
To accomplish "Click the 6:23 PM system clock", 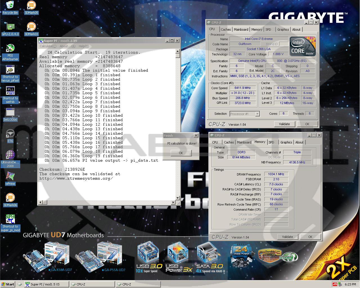I will click(x=350, y=284).
